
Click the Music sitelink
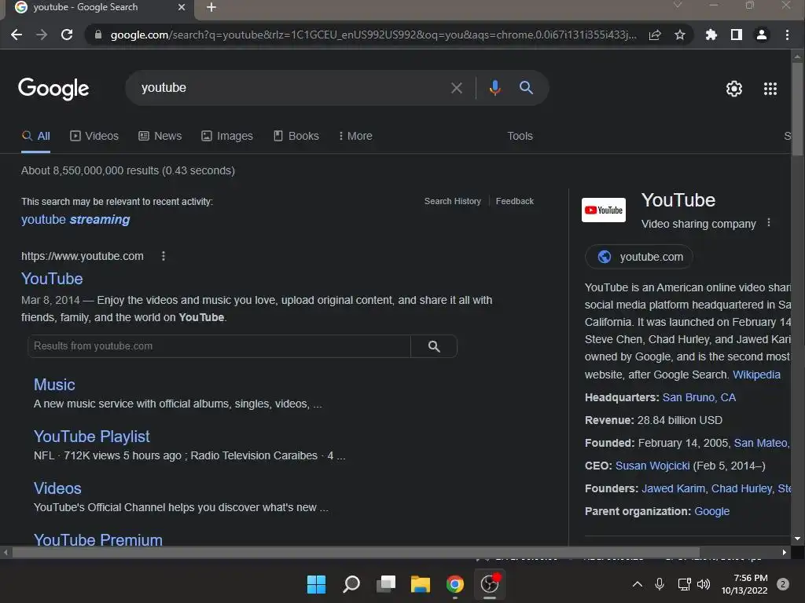click(54, 385)
